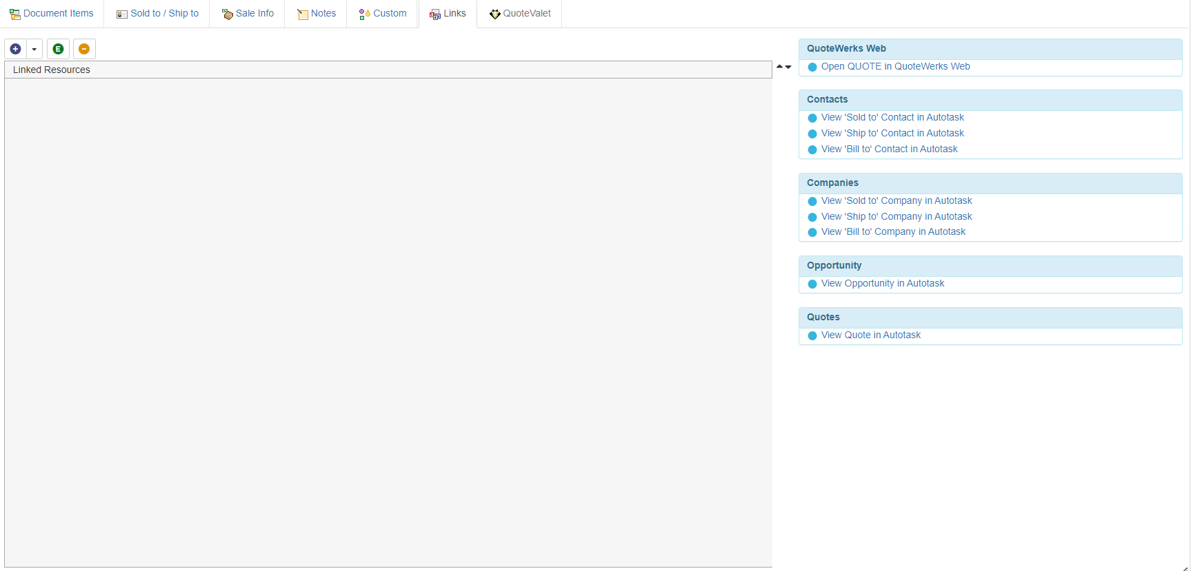Open the dropdown arrow beside the add button

pyautogui.click(x=34, y=49)
